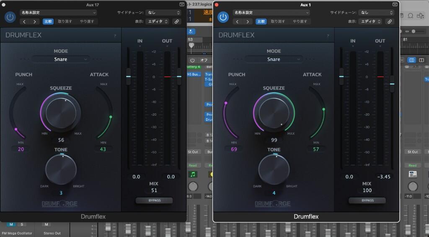Click OUT gain fader handle in Aux 1
Viewport: 429px width, 237px height.
point(392,84)
